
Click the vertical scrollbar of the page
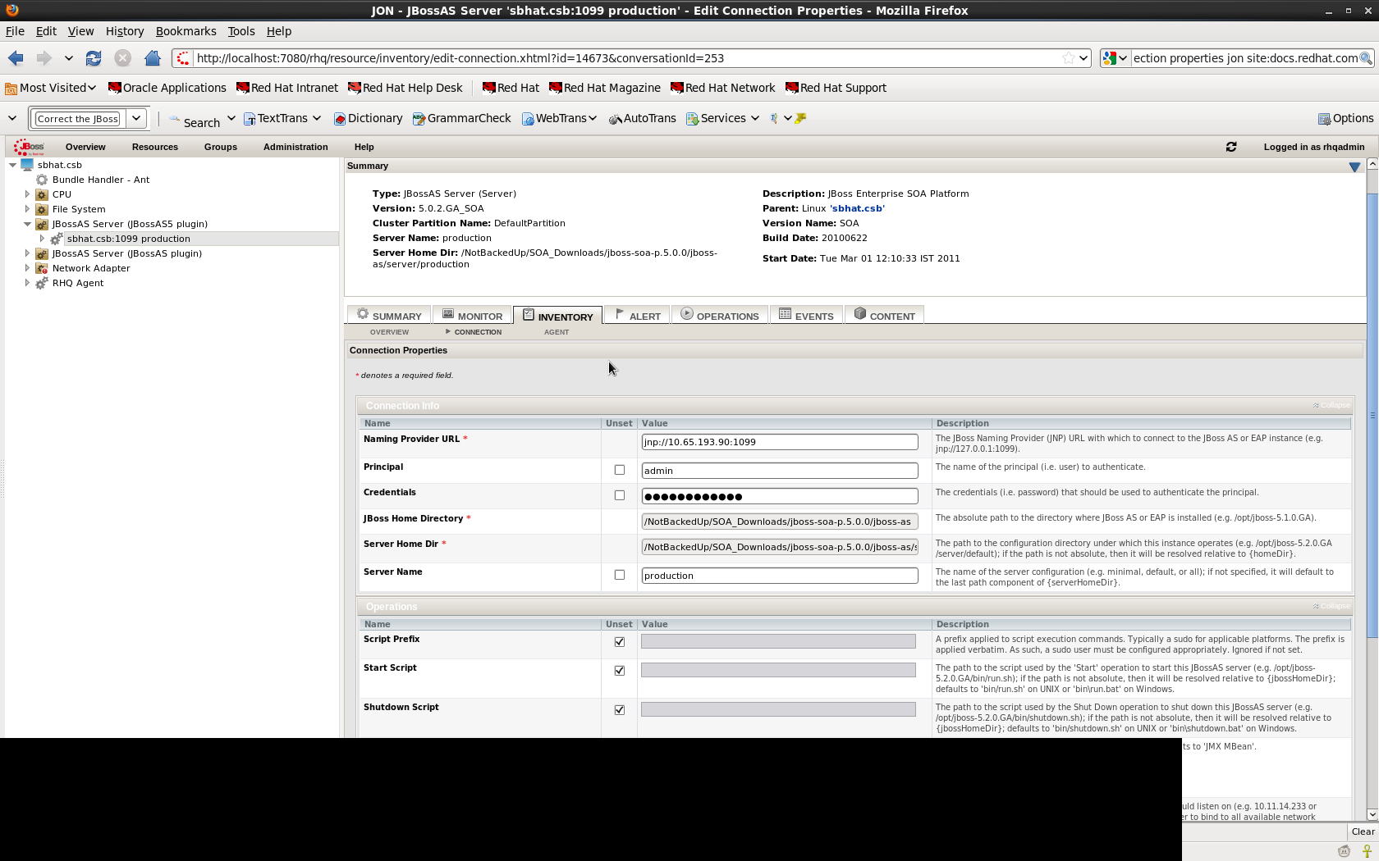1372,492
